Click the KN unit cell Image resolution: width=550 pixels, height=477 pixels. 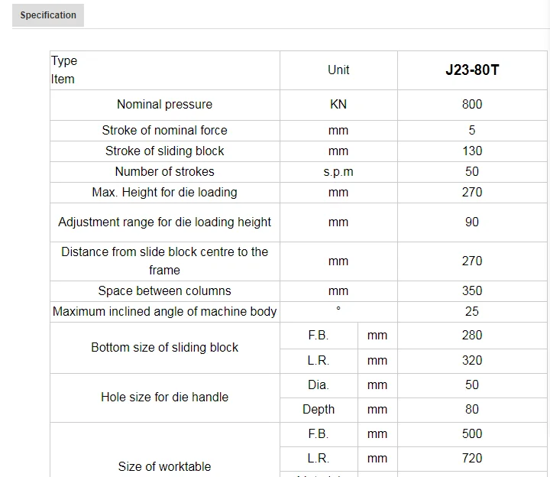[x=338, y=105]
